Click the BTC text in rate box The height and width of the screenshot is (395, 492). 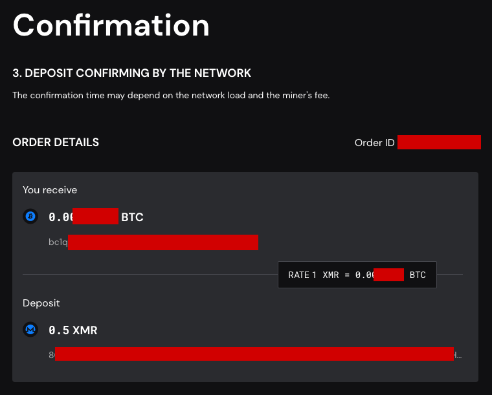coord(418,275)
